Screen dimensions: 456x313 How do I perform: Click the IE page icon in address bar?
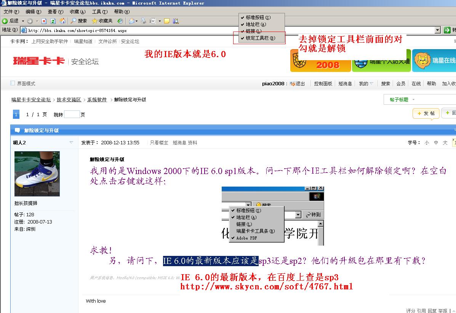point(24,30)
